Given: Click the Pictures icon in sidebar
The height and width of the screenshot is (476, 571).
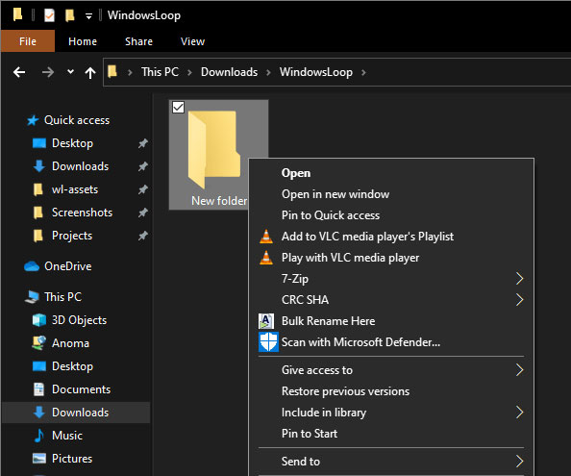Looking at the screenshot, I should coord(39,458).
